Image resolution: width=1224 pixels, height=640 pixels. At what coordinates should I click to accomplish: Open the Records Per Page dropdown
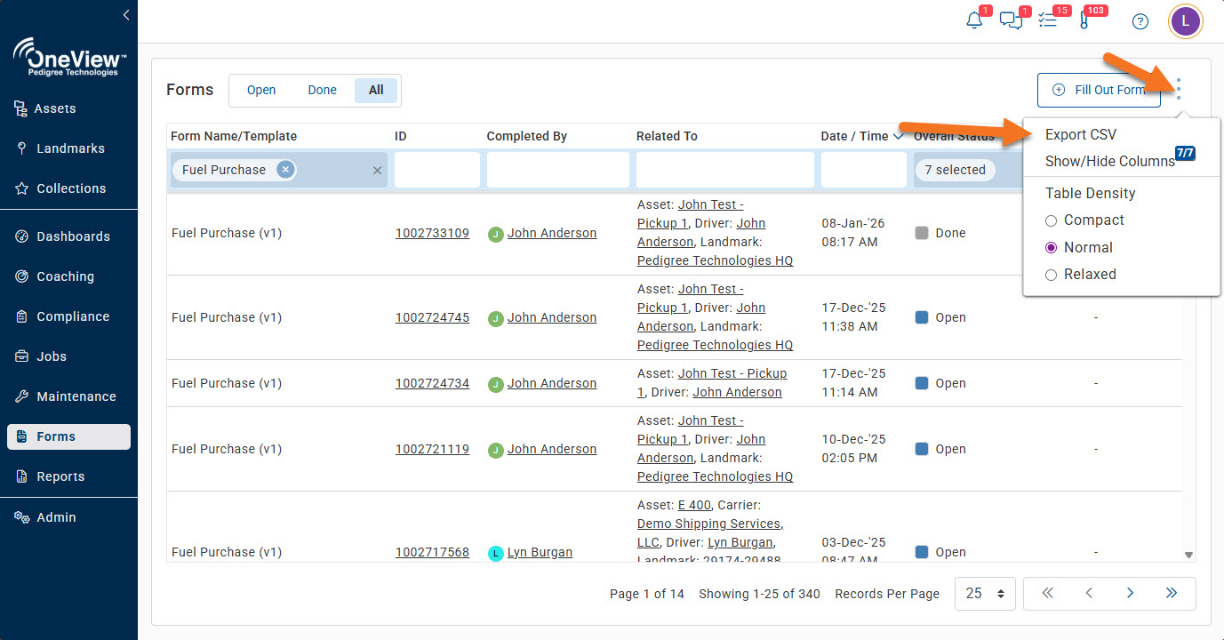985,593
